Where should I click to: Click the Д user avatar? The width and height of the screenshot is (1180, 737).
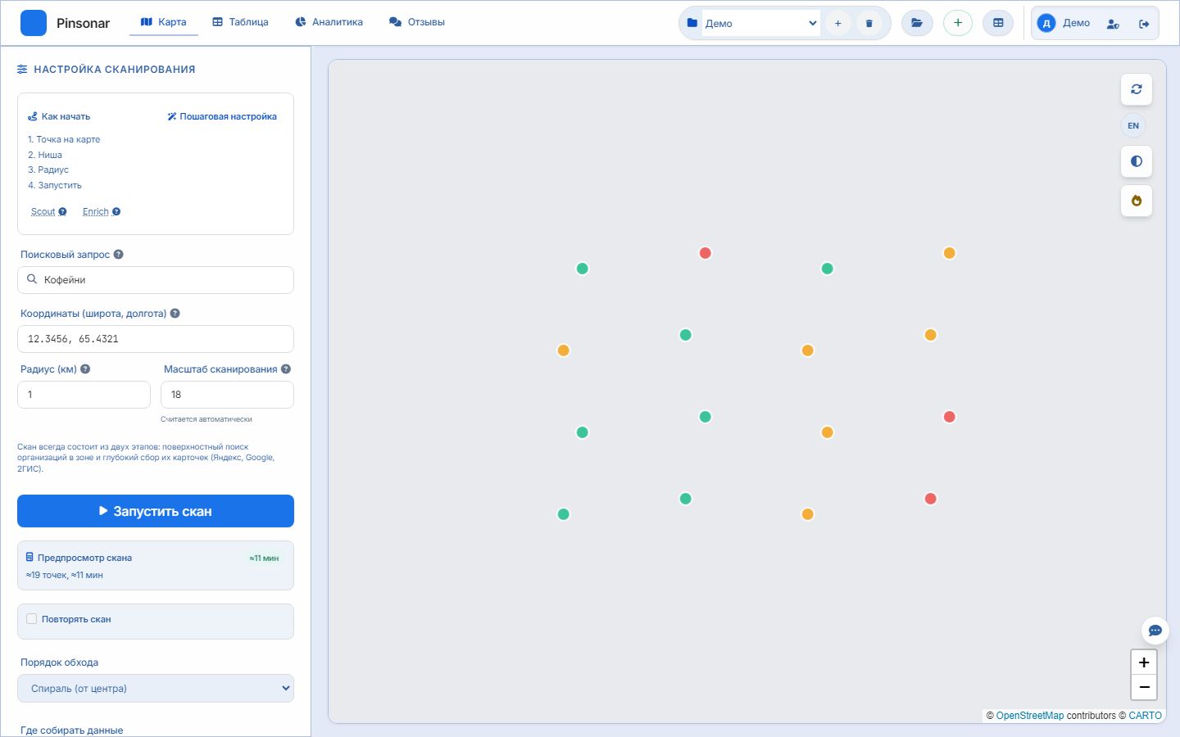click(1046, 23)
